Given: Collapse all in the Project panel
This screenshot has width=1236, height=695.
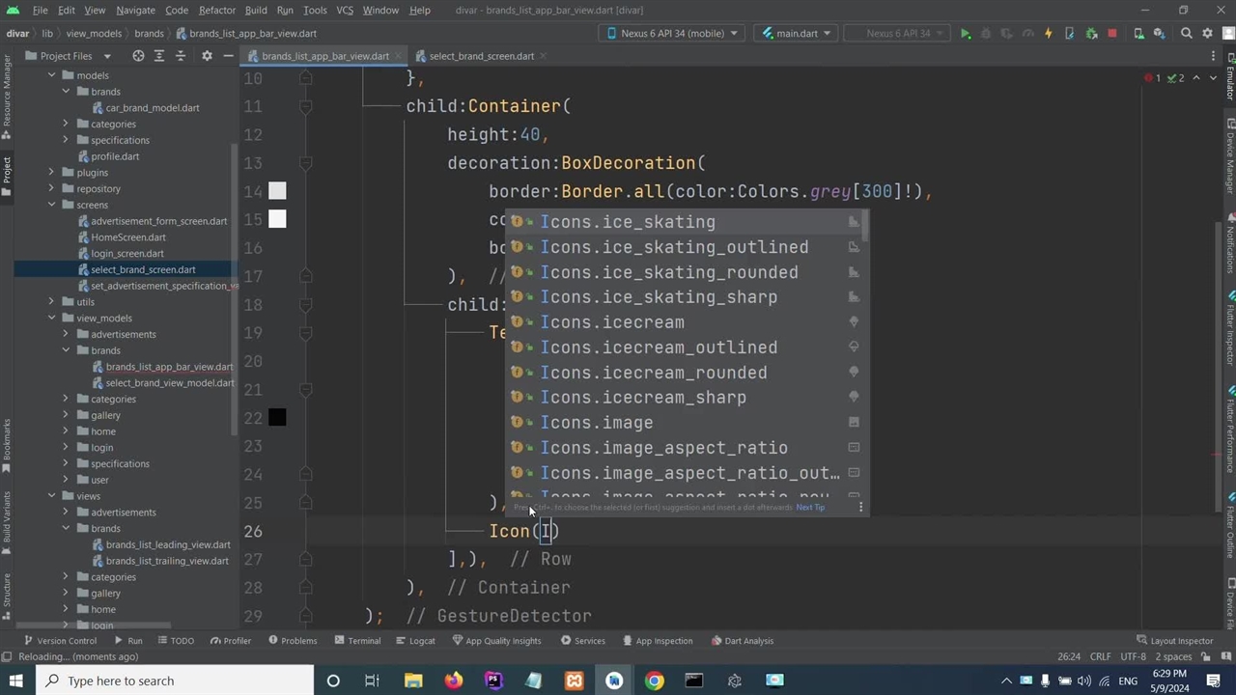Looking at the screenshot, I should (x=180, y=56).
